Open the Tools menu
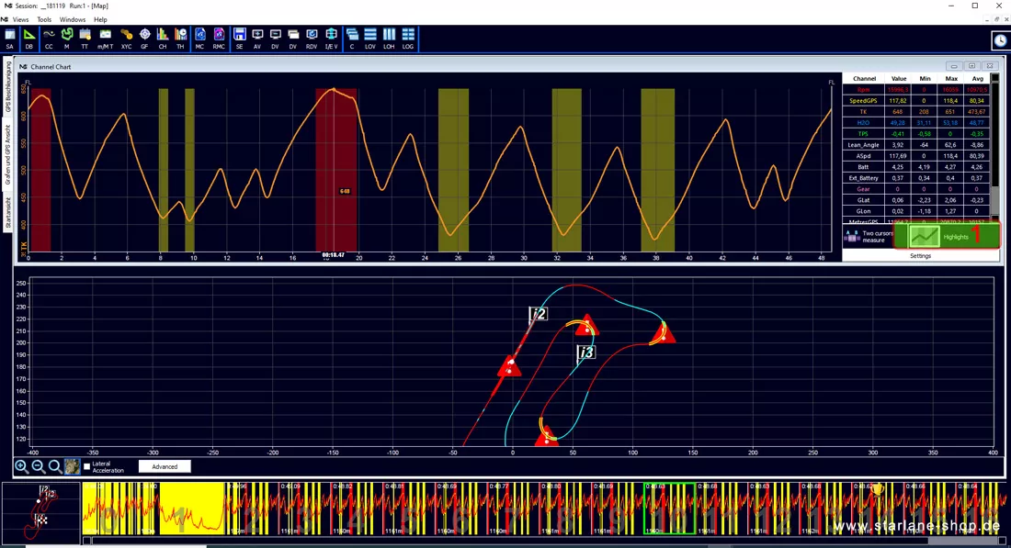 tap(44, 19)
